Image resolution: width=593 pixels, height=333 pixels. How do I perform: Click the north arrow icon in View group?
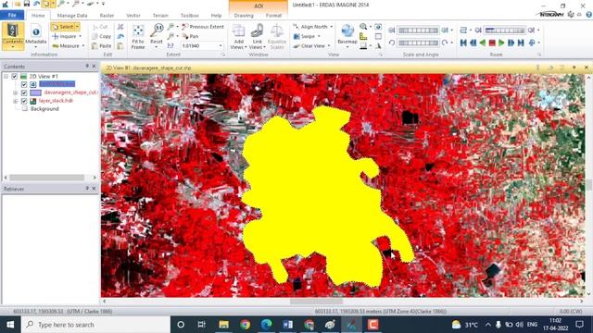378,45
